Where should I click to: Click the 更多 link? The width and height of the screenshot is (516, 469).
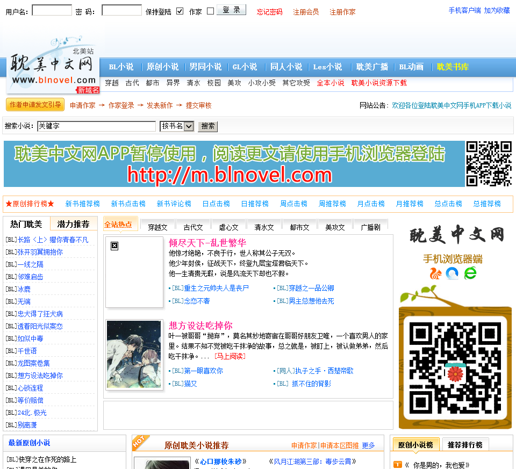pyautogui.click(x=369, y=445)
